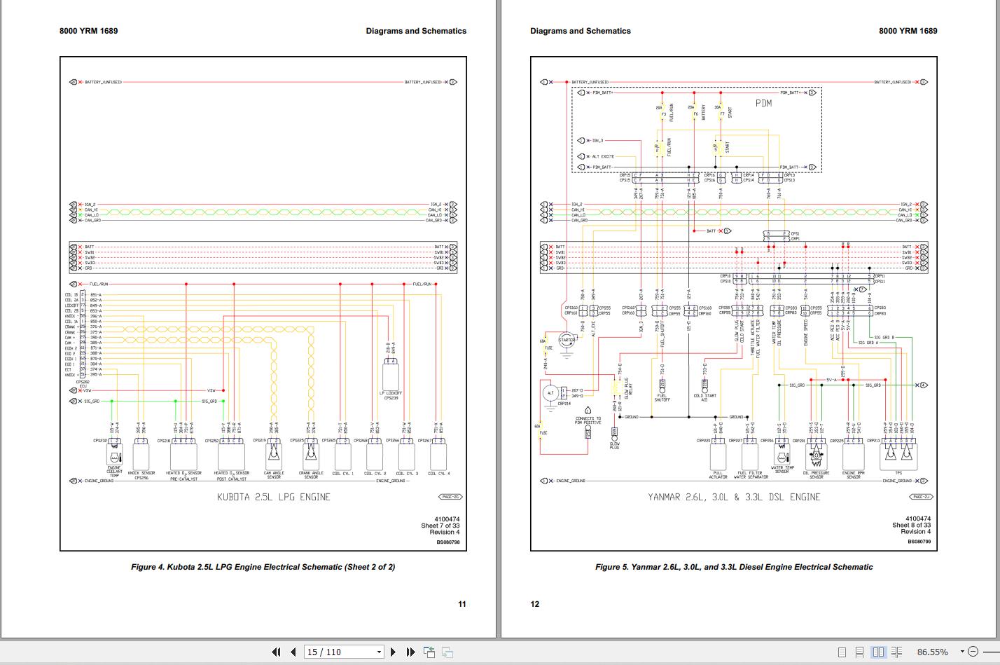Click the left page header 8000 YRM 1689
Image resolution: width=1000 pixels, height=665 pixels.
click(x=89, y=31)
